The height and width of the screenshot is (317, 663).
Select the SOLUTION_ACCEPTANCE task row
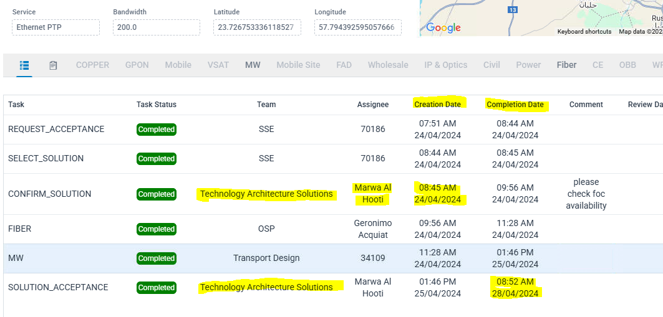coord(58,287)
